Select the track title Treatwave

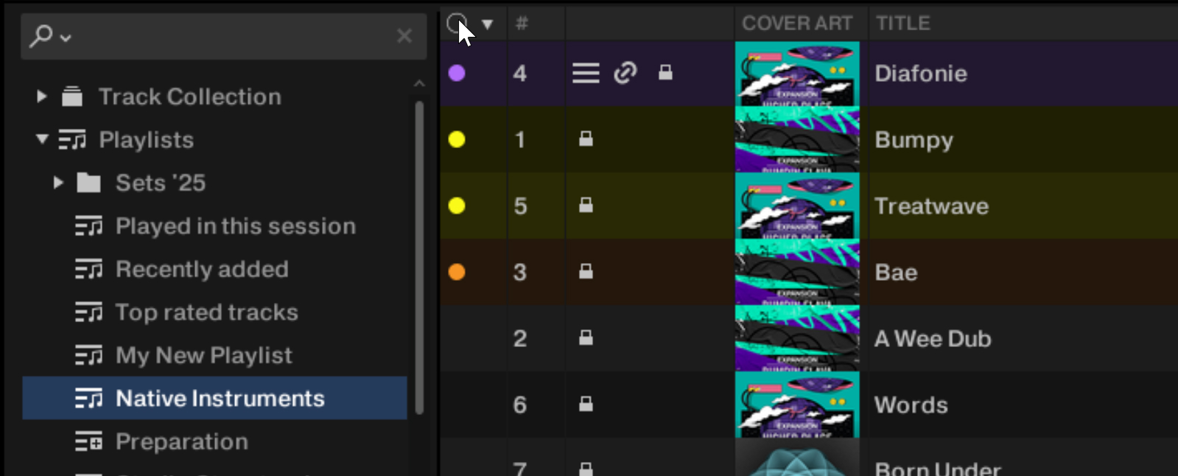click(x=931, y=206)
